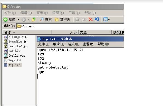Go up one folder level icon
163x106 pixels.
(x=34, y=19)
